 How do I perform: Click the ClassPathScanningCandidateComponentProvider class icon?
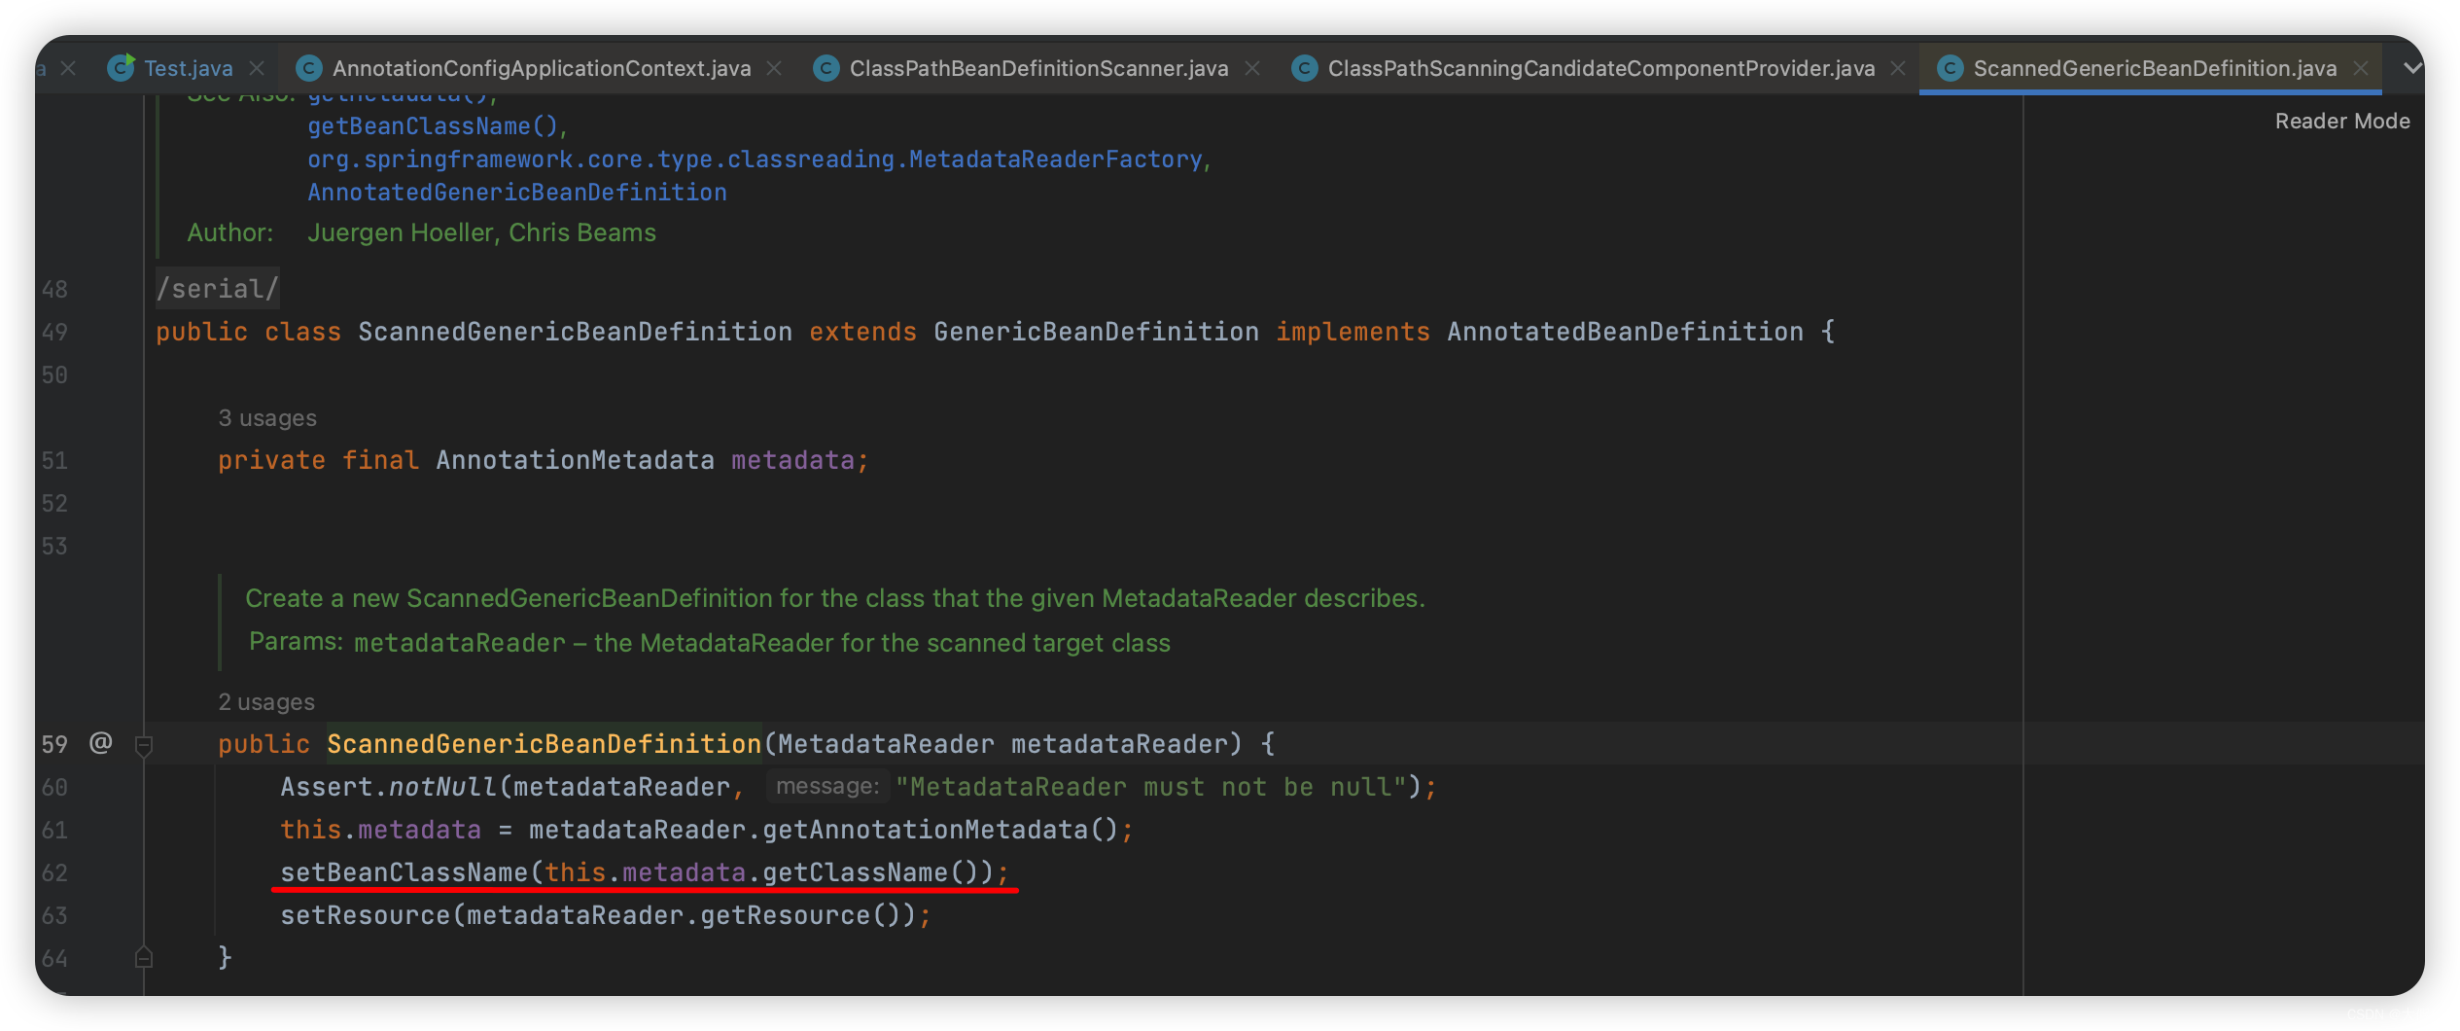1304,68
